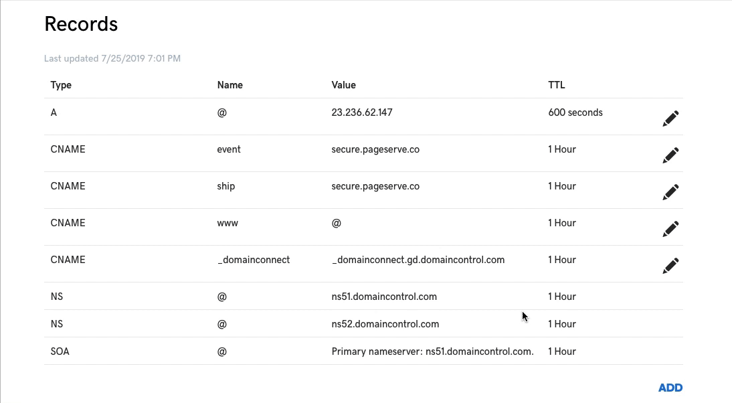Click the @ name of the SOA record

click(x=221, y=351)
